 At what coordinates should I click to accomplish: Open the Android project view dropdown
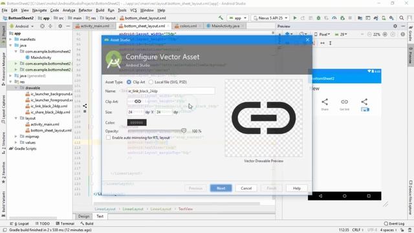tap(22, 26)
